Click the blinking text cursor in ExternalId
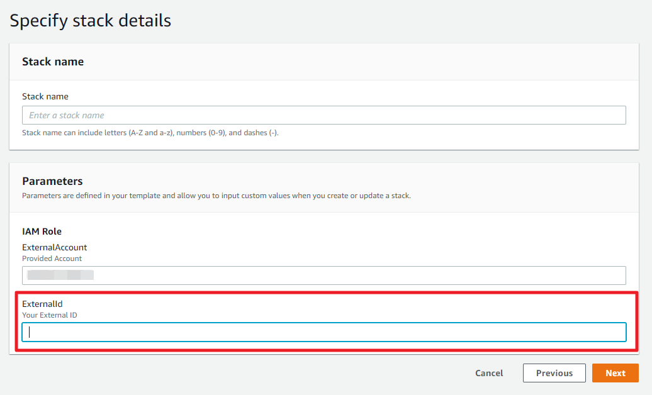652x395 pixels. click(30, 332)
